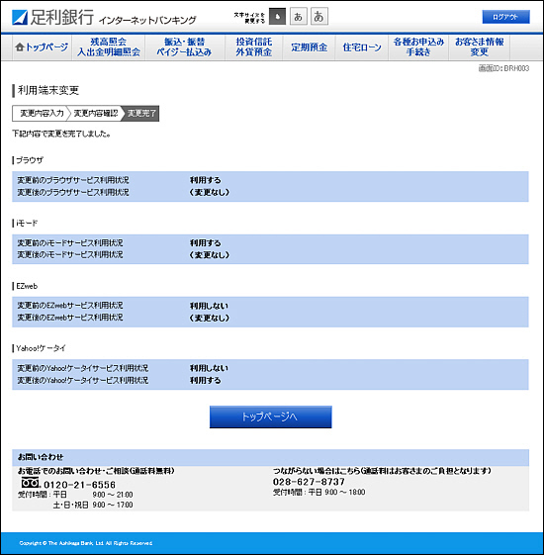Image resolution: width=544 pixels, height=555 pixels.
Task: Select the small font size button
Action: pyautogui.click(x=278, y=17)
